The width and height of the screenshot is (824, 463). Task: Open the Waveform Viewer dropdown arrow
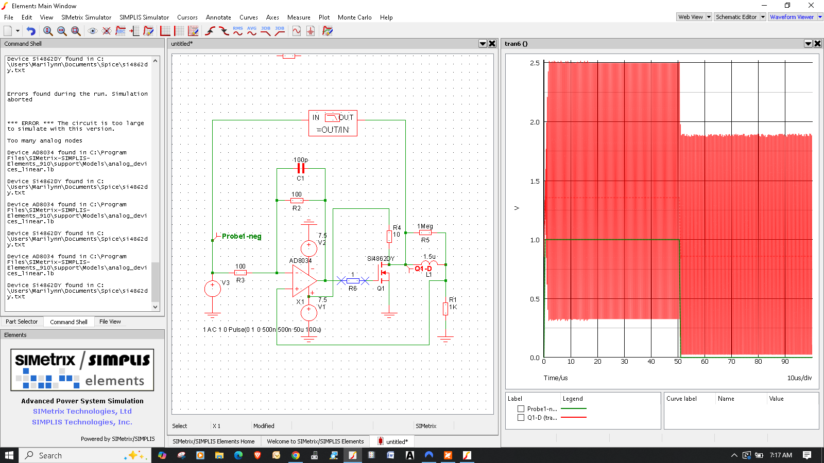coord(820,17)
